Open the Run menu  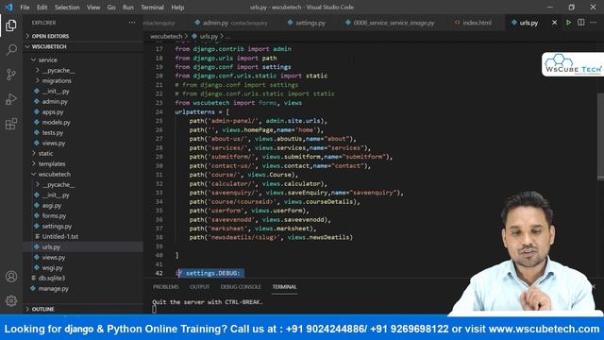click(x=128, y=8)
